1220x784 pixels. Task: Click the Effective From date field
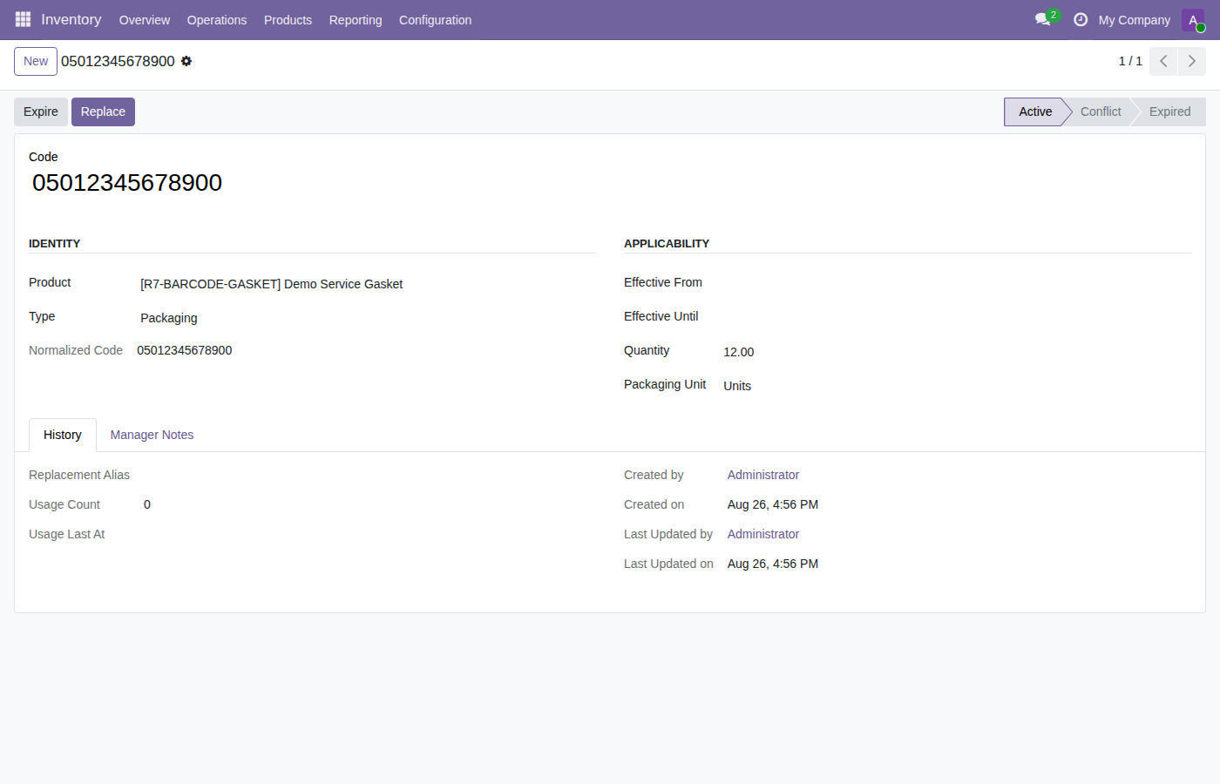pos(956,284)
